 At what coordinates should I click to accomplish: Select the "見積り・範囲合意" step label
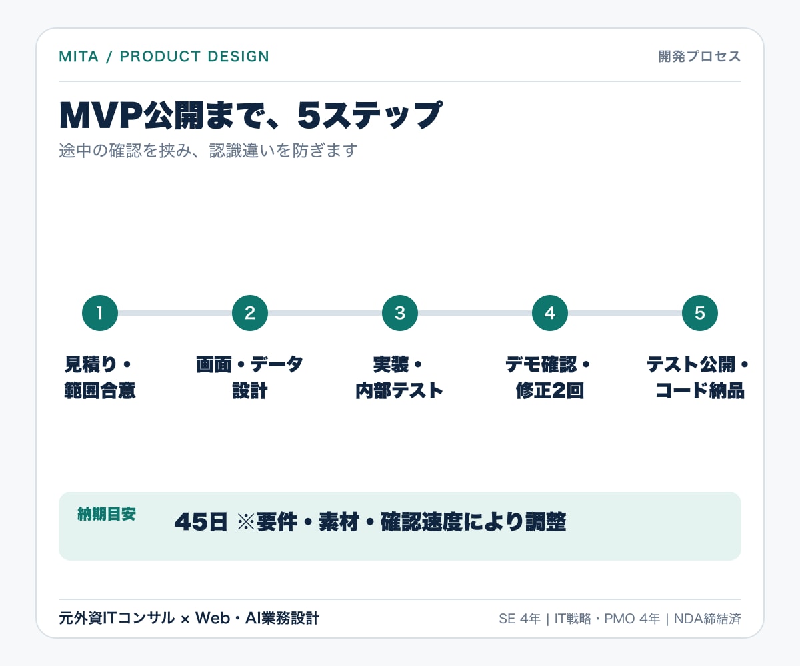100,378
